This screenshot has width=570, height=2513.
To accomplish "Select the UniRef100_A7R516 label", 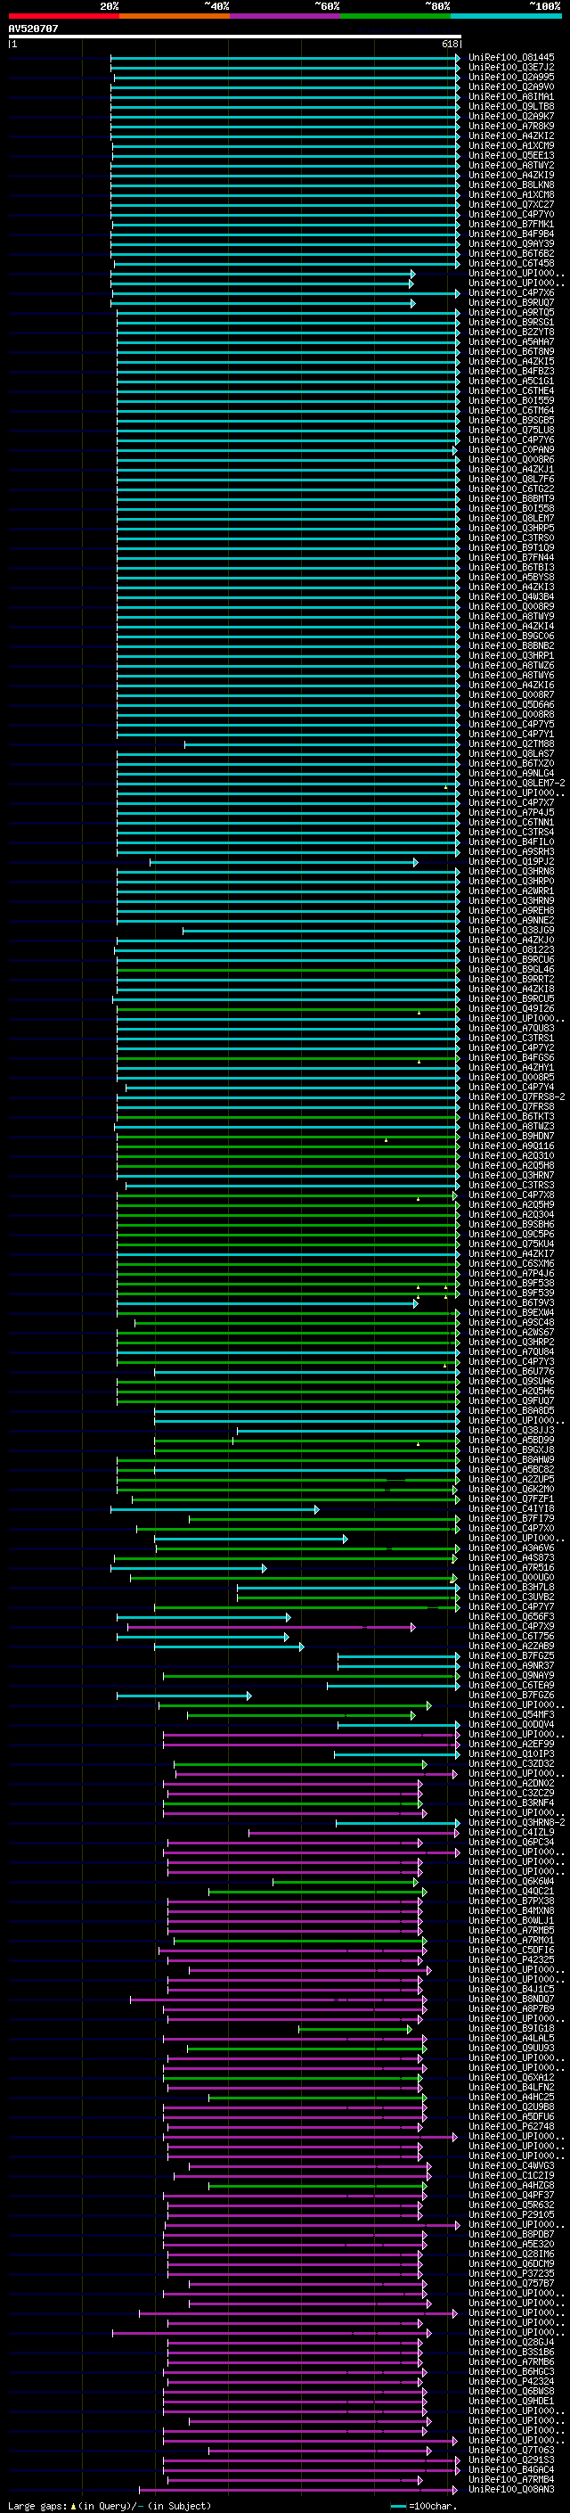I will click(x=510, y=1568).
